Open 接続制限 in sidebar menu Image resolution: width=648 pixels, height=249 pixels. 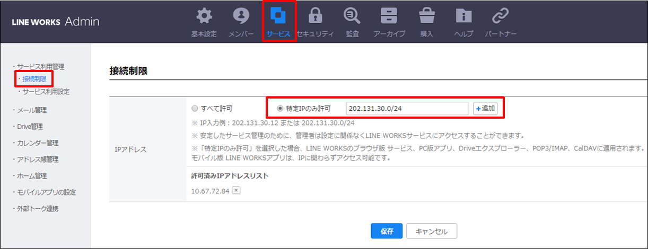[34, 79]
